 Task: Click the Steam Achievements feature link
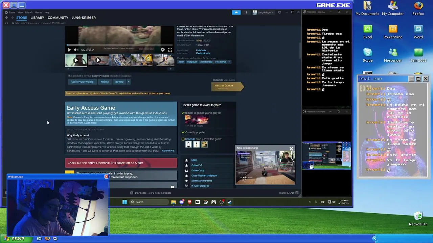202,181
